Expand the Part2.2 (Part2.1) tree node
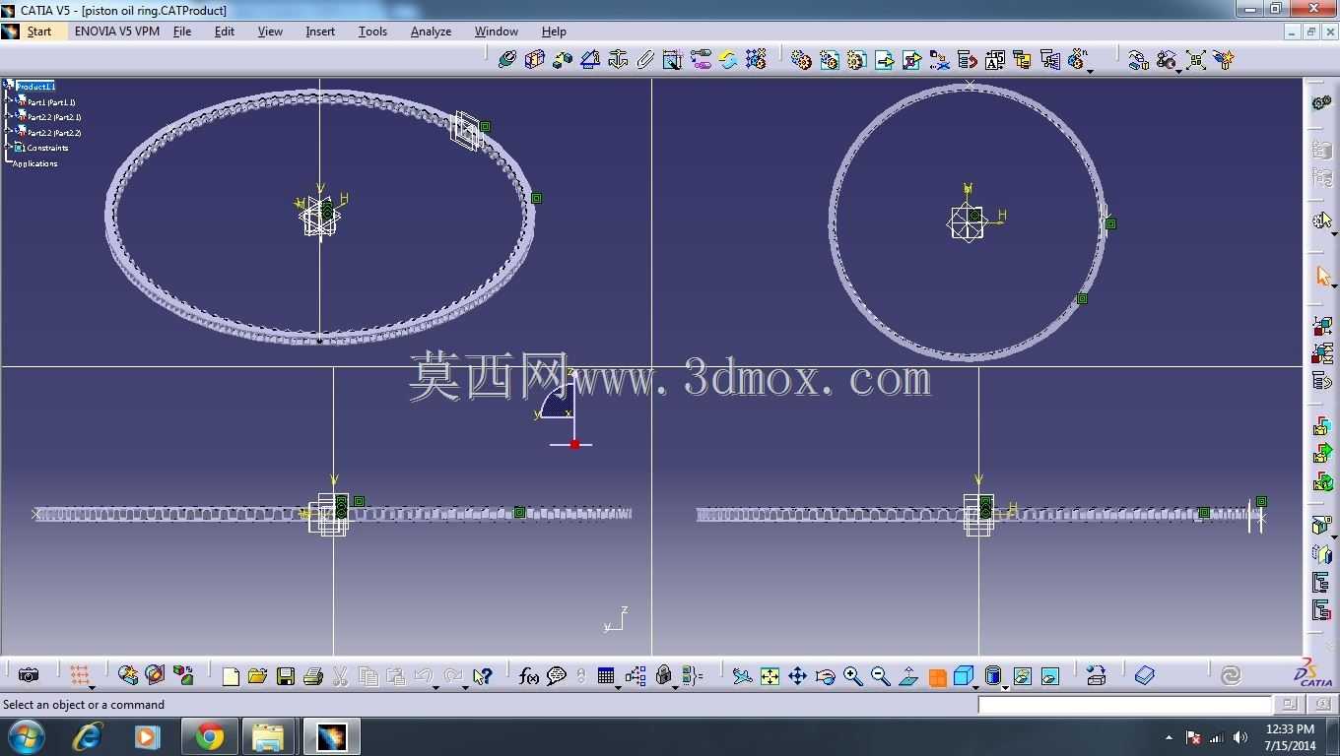1340x756 pixels. [x=9, y=117]
